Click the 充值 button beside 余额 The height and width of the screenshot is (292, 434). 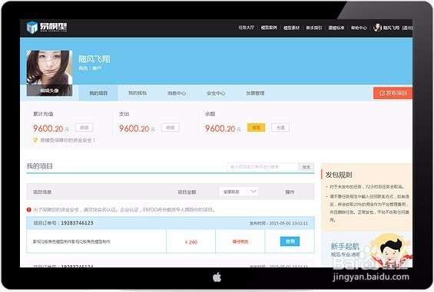(280, 127)
